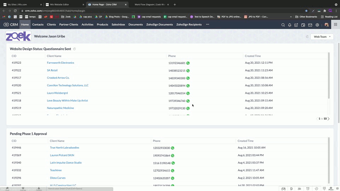Go to next page of Questionnaire Sent list
The image size is (340, 191).
(x=329, y=119)
